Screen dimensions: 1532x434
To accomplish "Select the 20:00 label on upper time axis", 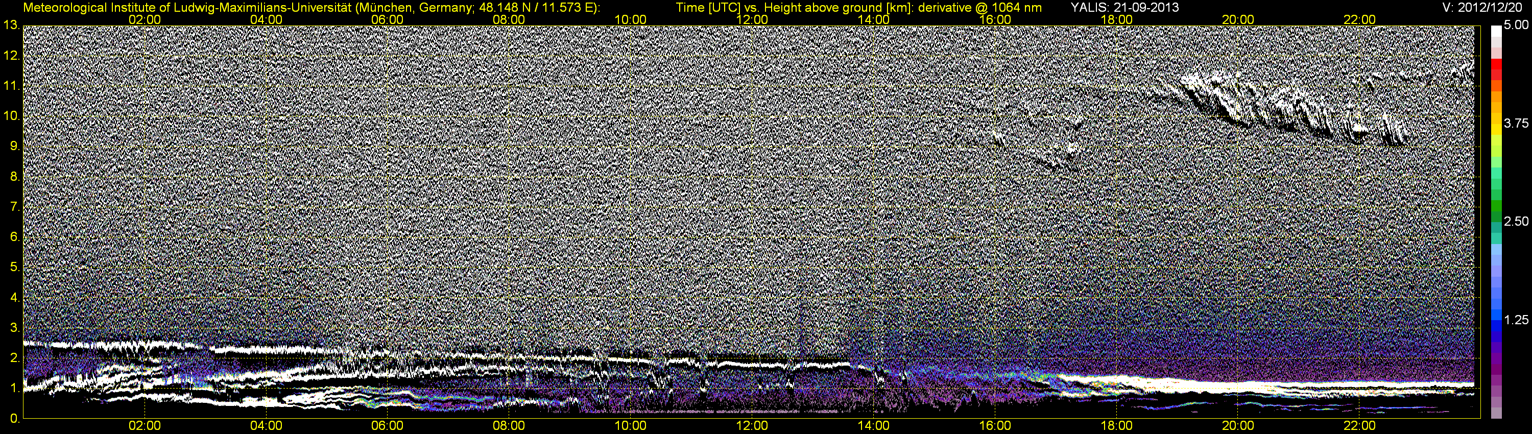I will click(1238, 19).
